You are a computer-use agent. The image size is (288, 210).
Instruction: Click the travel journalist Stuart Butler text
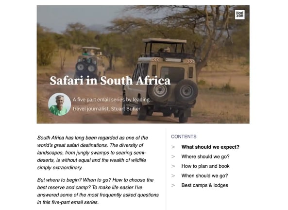click(x=106, y=109)
